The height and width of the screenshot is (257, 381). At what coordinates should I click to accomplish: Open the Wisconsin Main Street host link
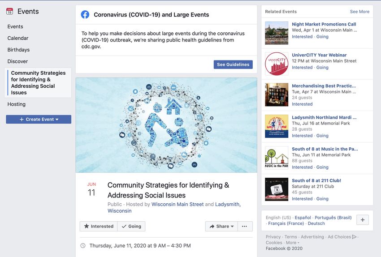point(178,204)
